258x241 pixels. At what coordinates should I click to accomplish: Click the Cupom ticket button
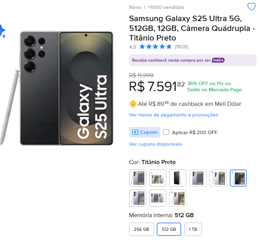(140, 132)
